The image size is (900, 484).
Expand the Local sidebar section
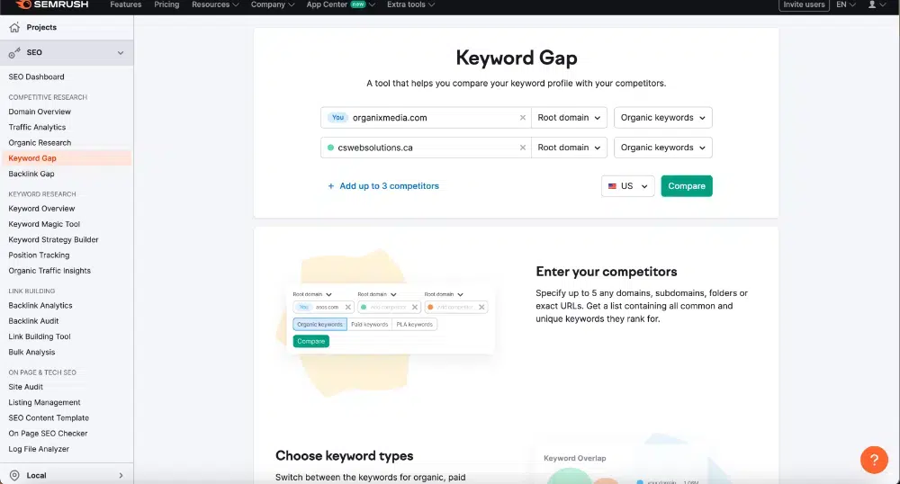click(121, 475)
